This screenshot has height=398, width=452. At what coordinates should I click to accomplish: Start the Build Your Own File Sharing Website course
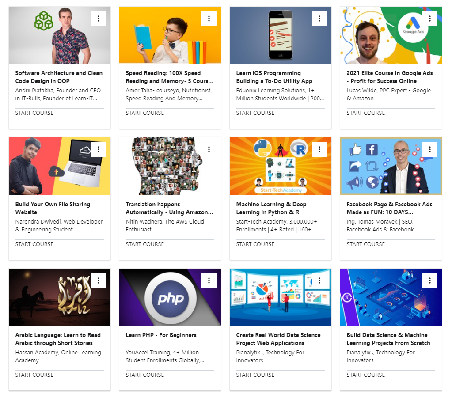click(x=34, y=244)
